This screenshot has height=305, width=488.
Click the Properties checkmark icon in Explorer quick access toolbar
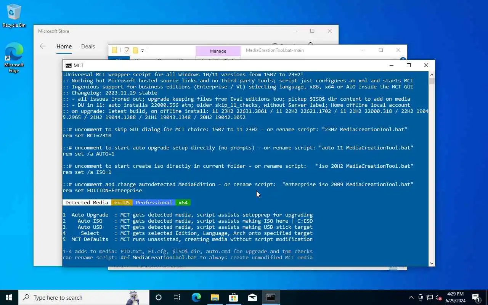pyautogui.click(x=127, y=50)
